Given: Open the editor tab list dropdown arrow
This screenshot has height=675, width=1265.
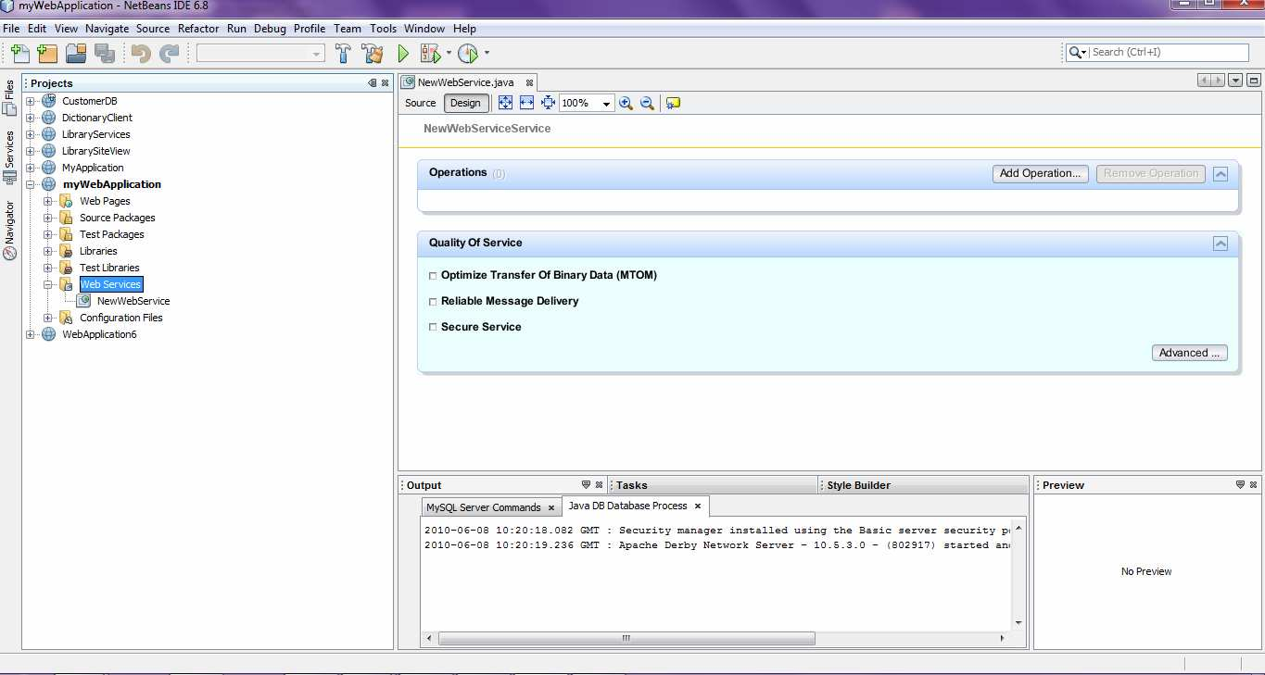Looking at the screenshot, I should (1235, 81).
